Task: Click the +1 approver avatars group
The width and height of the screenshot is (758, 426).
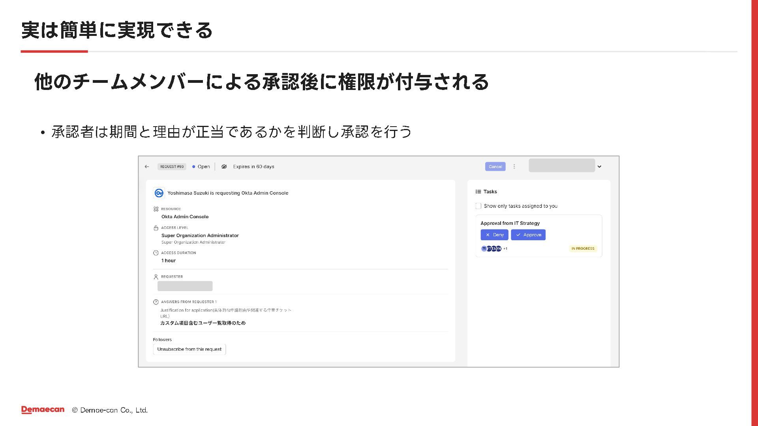Action: coord(493,248)
